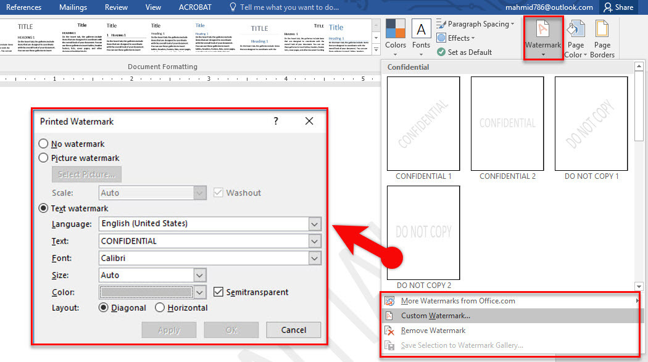Screen dimensions: 648x362
Task: Click the Remove Watermark icon
Action: (x=389, y=331)
